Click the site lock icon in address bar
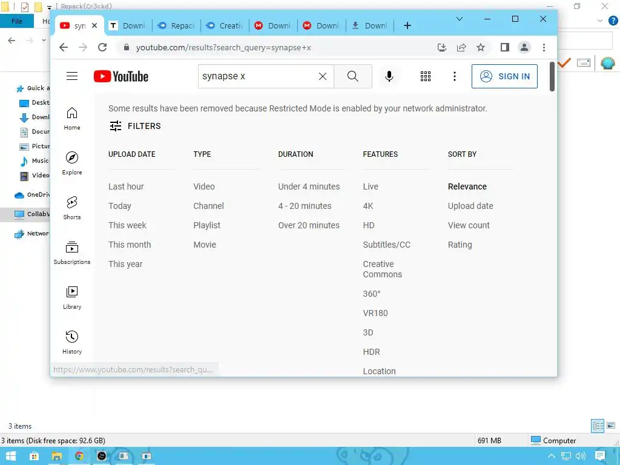Viewport: 620px width, 465px height. coord(127,47)
